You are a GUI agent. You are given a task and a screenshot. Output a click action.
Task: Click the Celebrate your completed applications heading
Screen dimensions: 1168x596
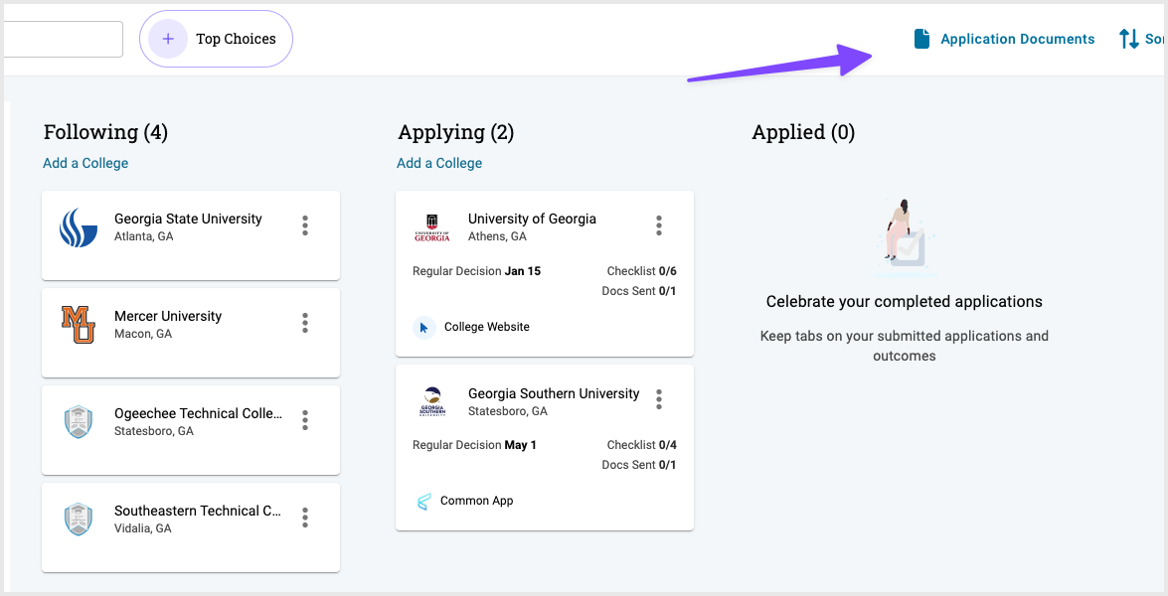click(x=905, y=302)
